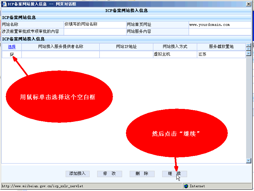The height and width of the screenshot is (191, 254).
Task: Click the small down arrow beside the table header
Action: point(248,49)
